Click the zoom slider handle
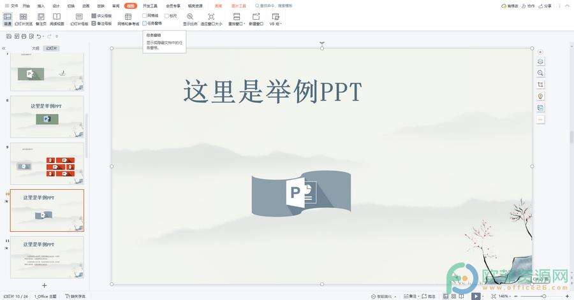 [x=544, y=296]
